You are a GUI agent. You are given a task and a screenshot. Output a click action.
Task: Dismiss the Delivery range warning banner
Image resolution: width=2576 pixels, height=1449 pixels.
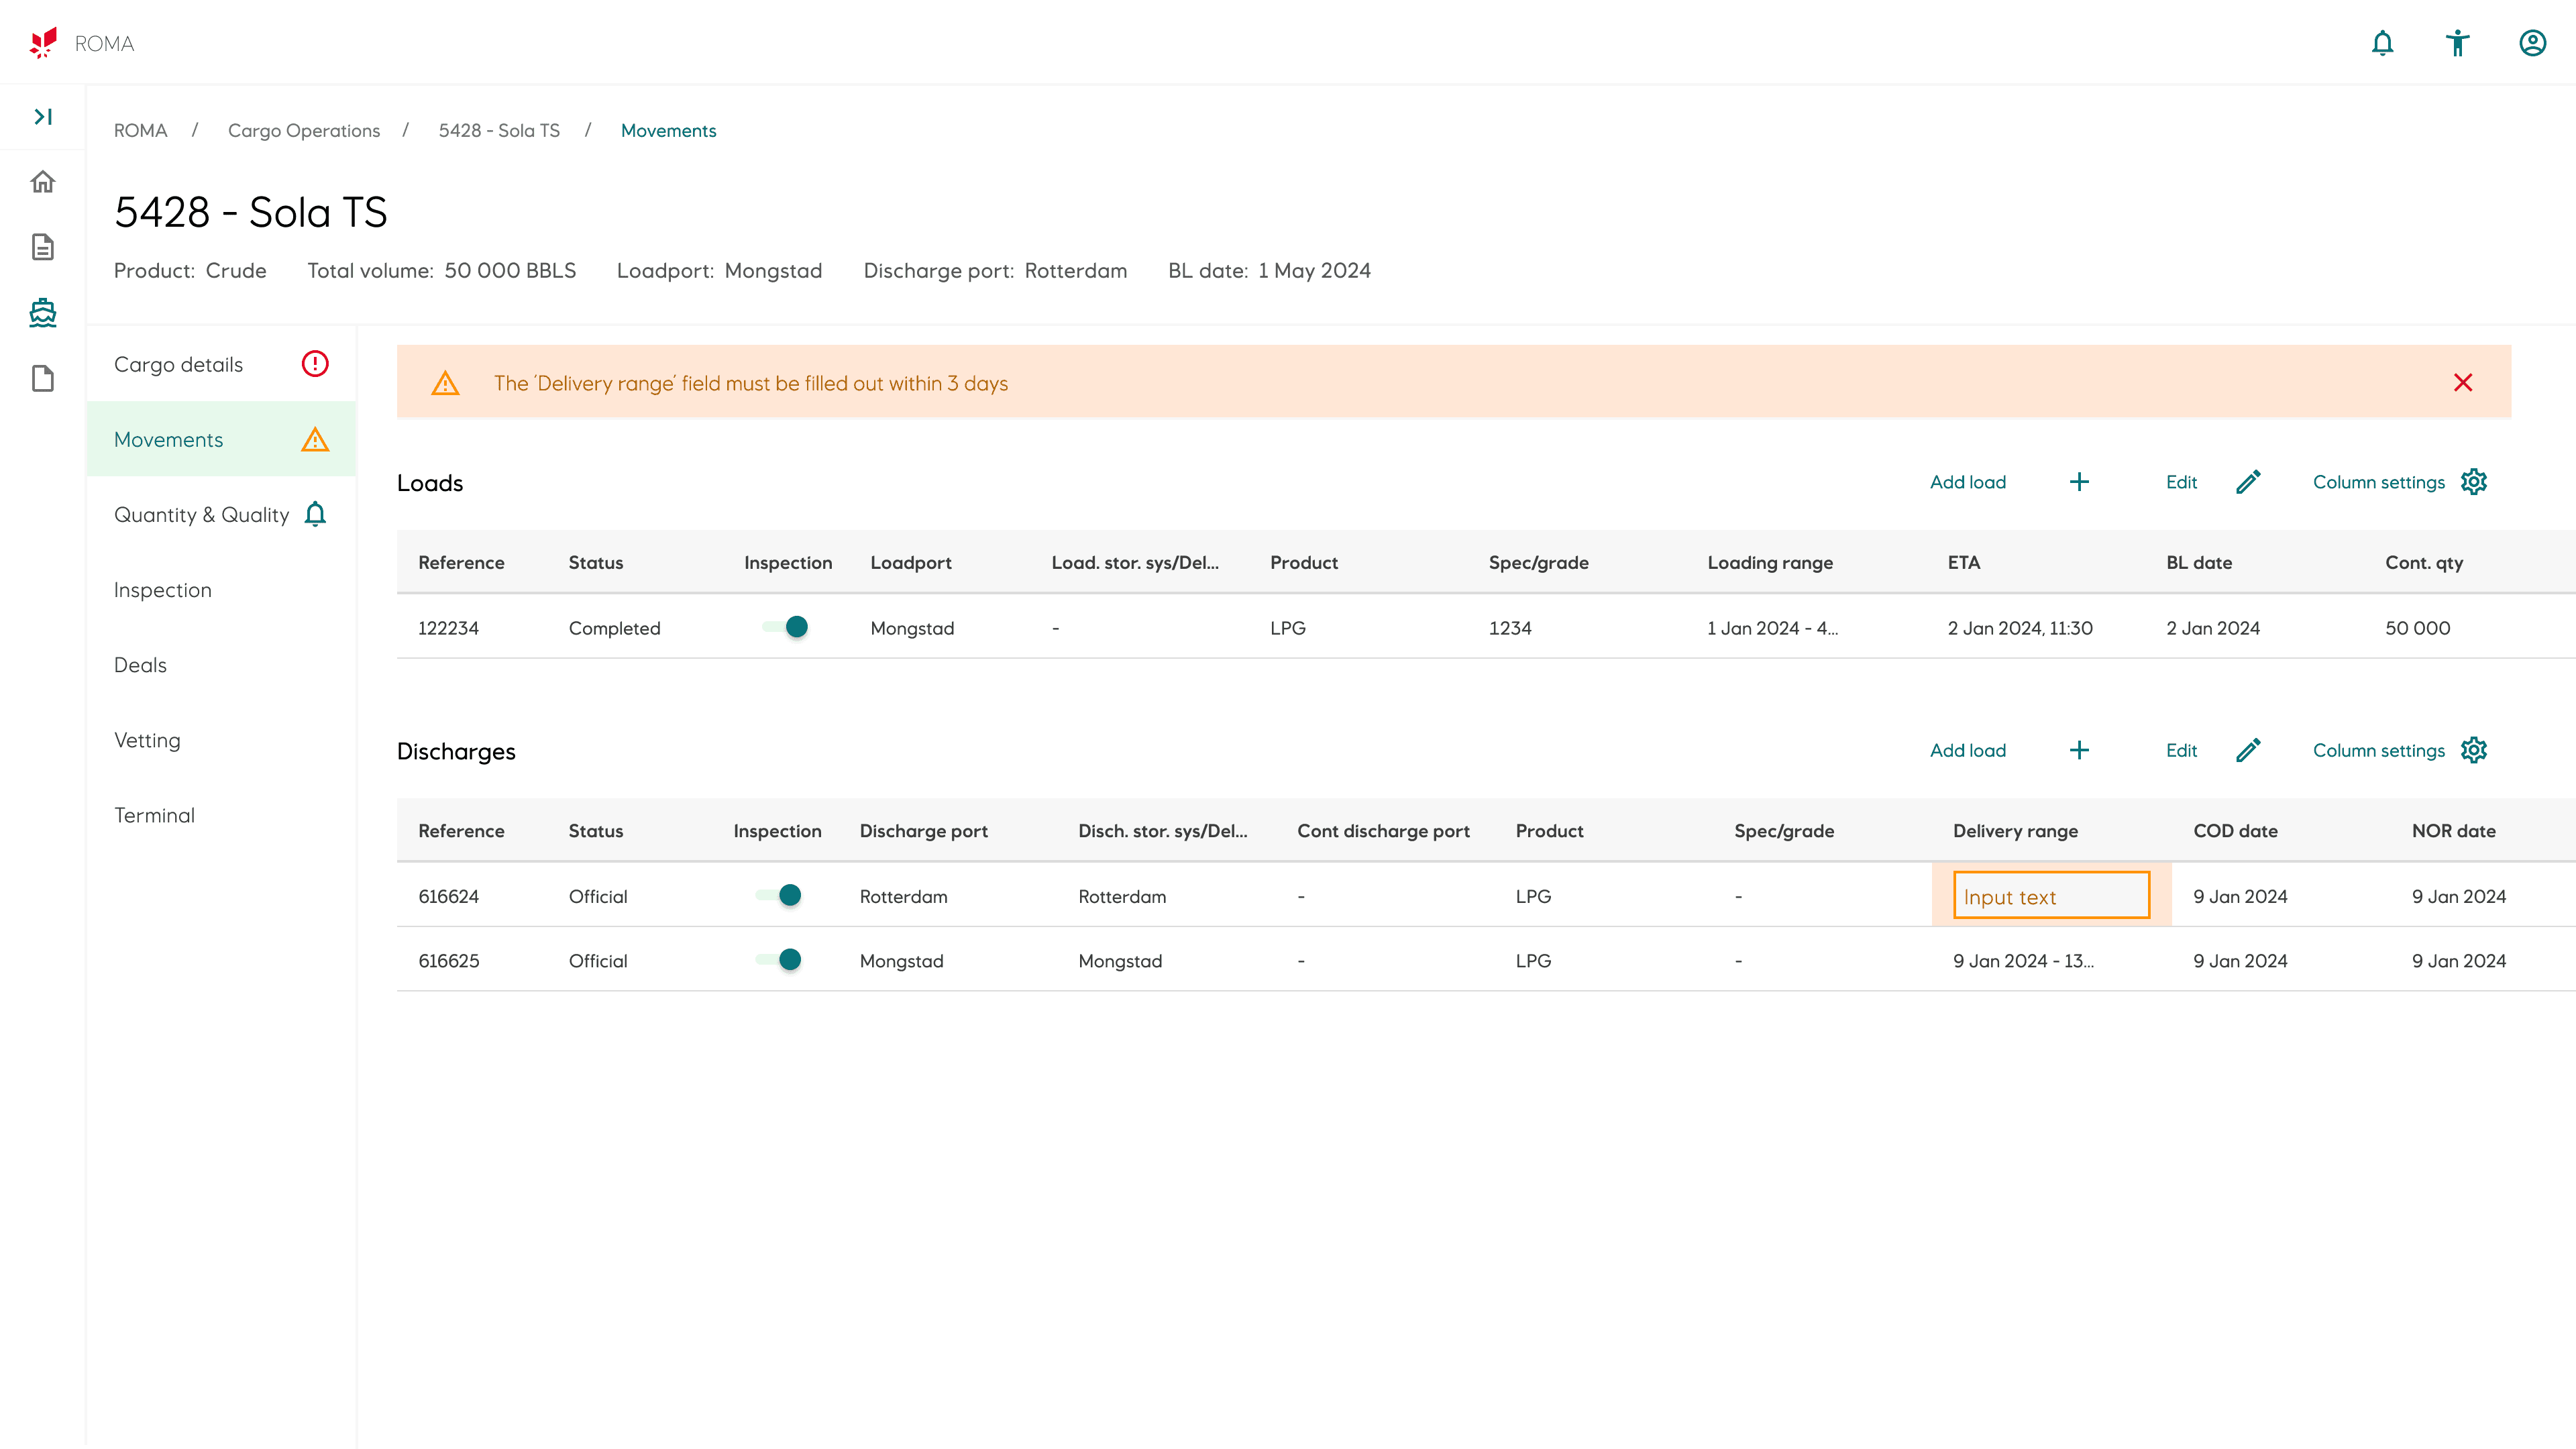(x=2462, y=382)
